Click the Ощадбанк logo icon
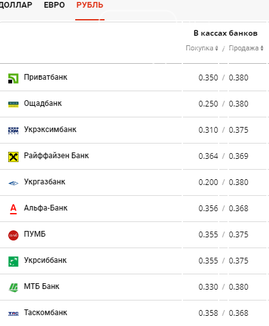This screenshot has height=326, width=269. [x=13, y=105]
